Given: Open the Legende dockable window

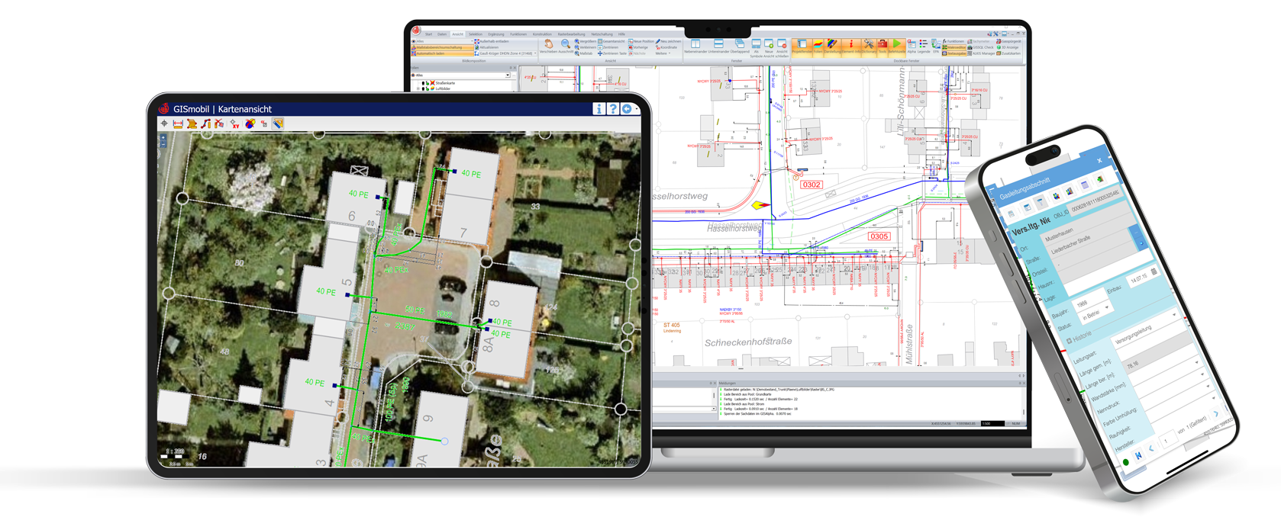Looking at the screenshot, I should [924, 47].
